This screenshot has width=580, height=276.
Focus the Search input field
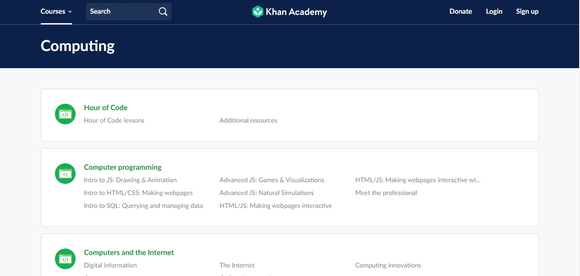121,12
